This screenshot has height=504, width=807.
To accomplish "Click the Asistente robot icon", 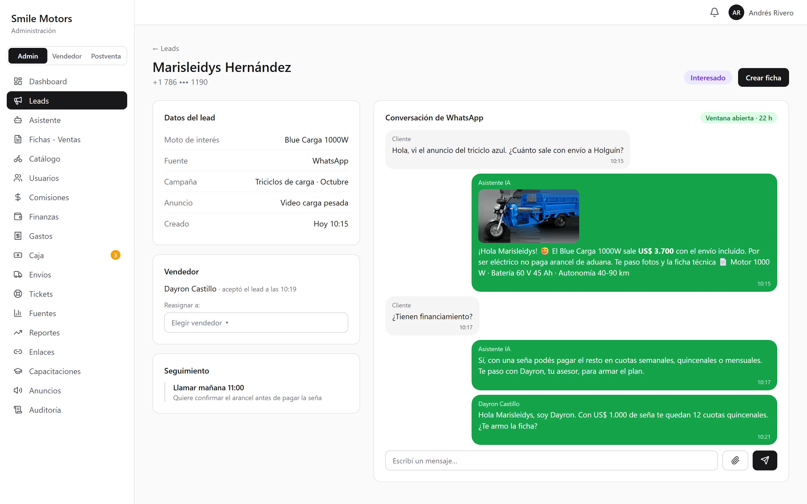I will (x=18, y=120).
